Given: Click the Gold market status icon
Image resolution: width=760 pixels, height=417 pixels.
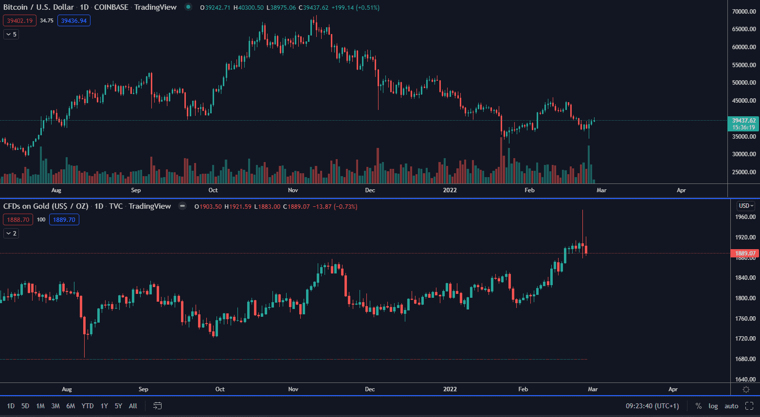Looking at the screenshot, I should (x=182, y=206).
